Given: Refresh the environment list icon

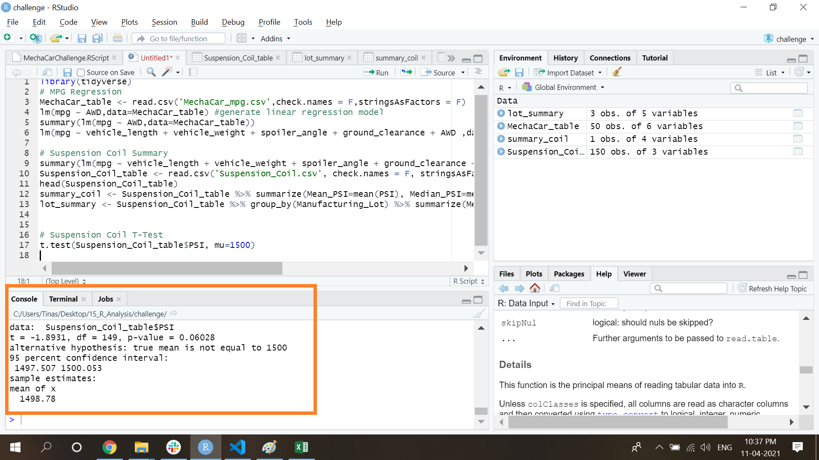Looking at the screenshot, I should [x=799, y=72].
